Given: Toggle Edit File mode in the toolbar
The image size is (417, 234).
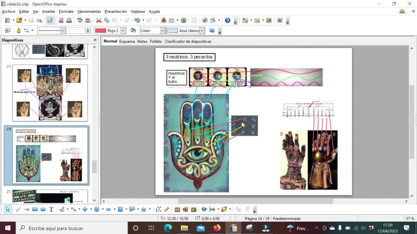Looking at the screenshot, I should coord(50,20).
